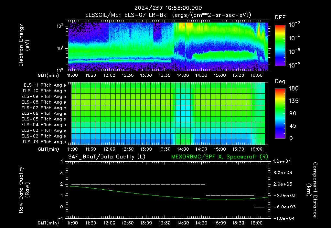Screen dimensions: 331x228
Task: Click the GMT(min) label under the data quality plot
Action: pyautogui.click(x=48, y=223)
